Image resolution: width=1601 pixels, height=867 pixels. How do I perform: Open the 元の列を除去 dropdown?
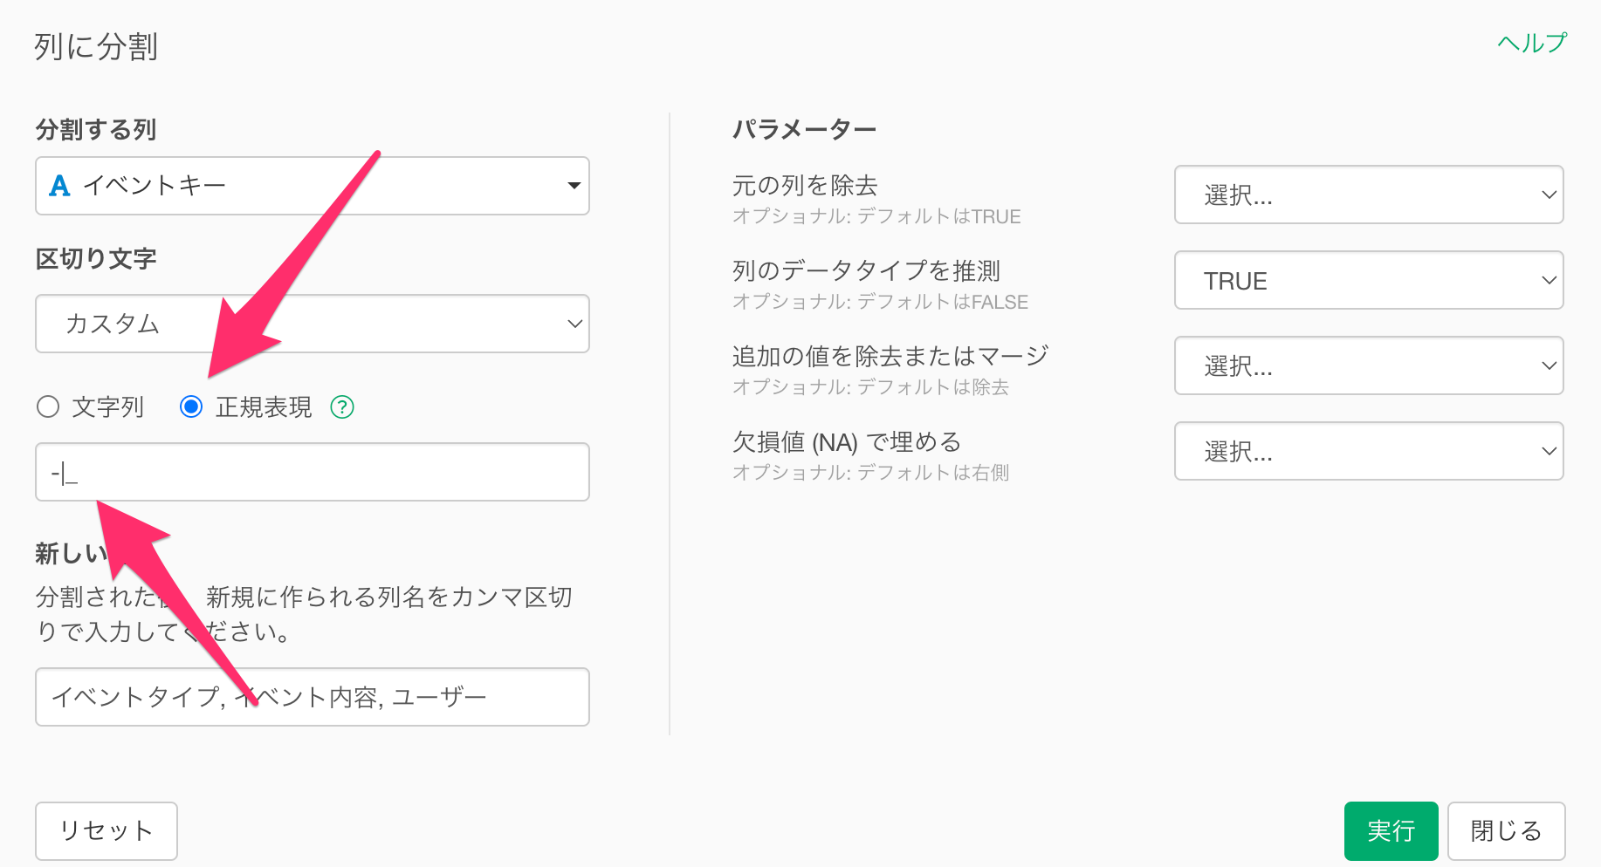(1367, 195)
